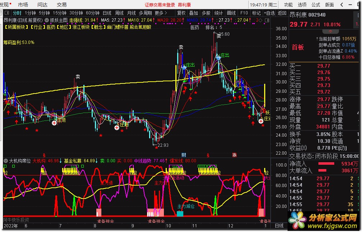The image size is (363, 232).
Task: Click the 标记 mark button
Action: click(256, 13)
